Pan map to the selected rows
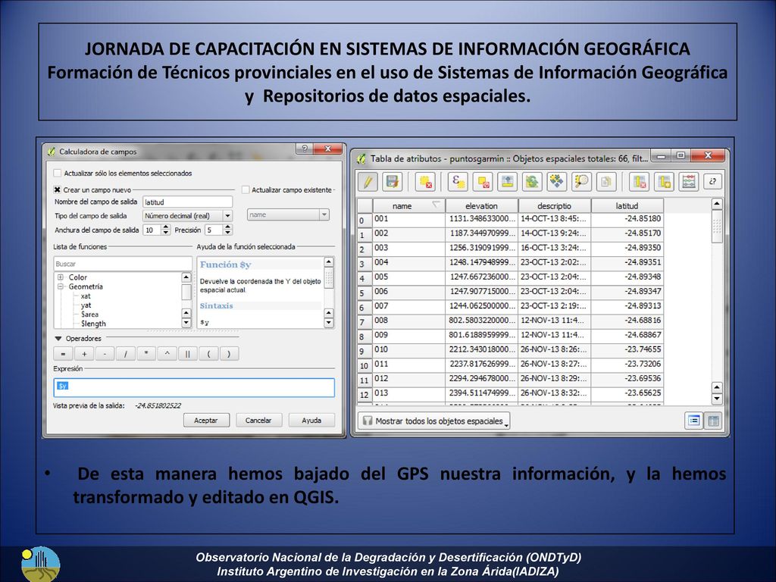The width and height of the screenshot is (776, 582). point(557,182)
